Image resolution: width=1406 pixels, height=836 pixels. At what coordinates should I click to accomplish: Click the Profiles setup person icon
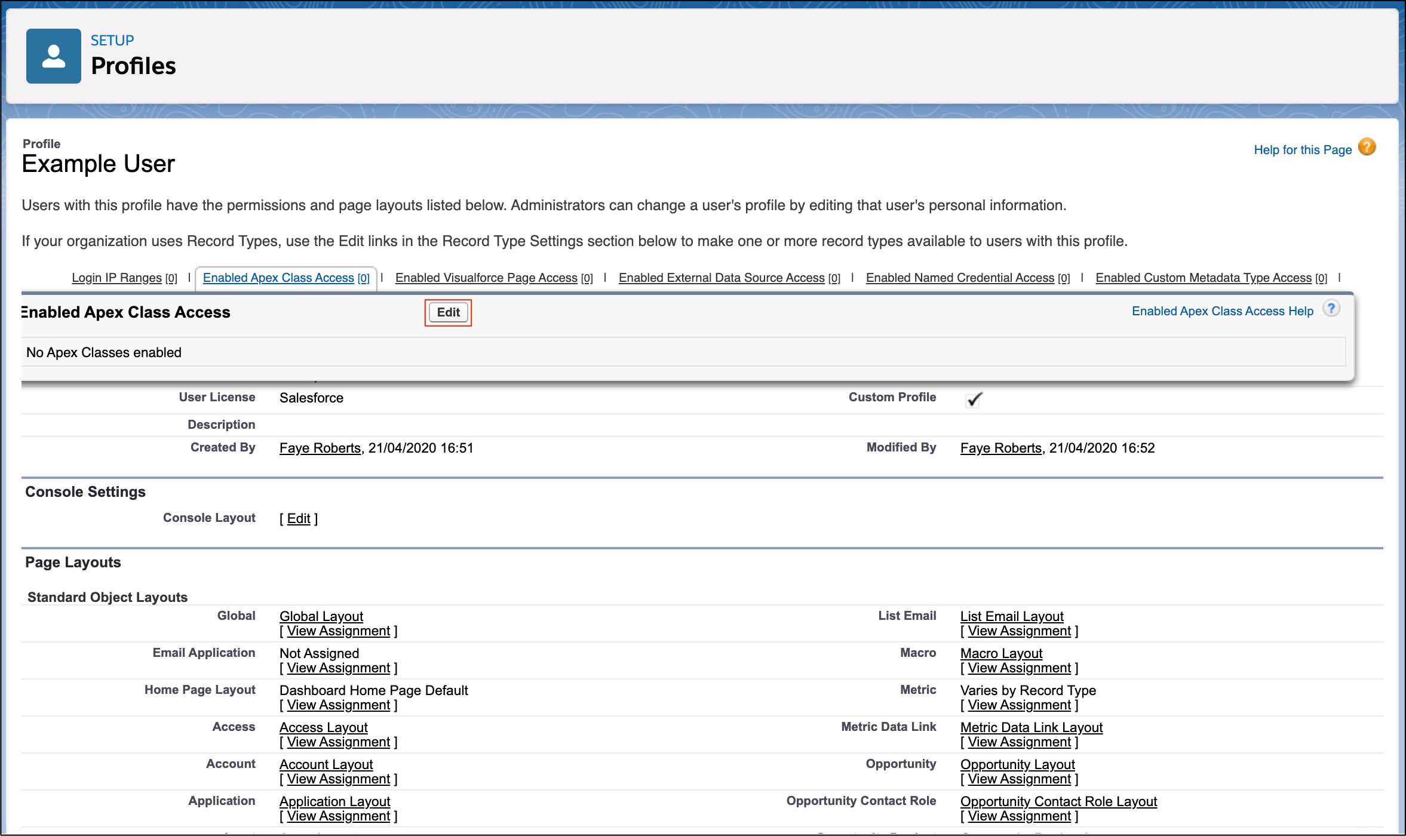click(x=53, y=56)
